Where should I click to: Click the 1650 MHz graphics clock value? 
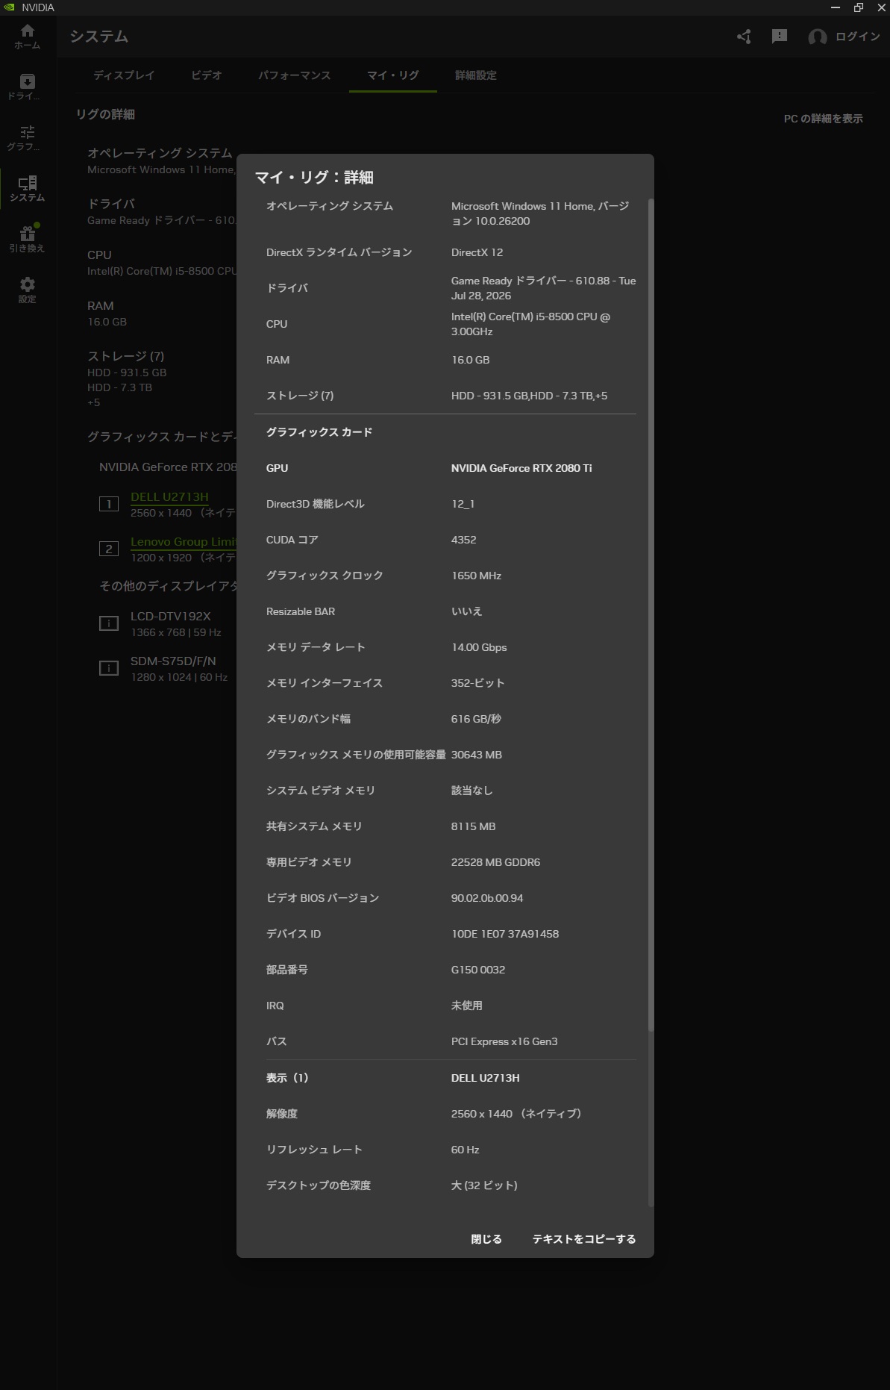[x=476, y=576]
